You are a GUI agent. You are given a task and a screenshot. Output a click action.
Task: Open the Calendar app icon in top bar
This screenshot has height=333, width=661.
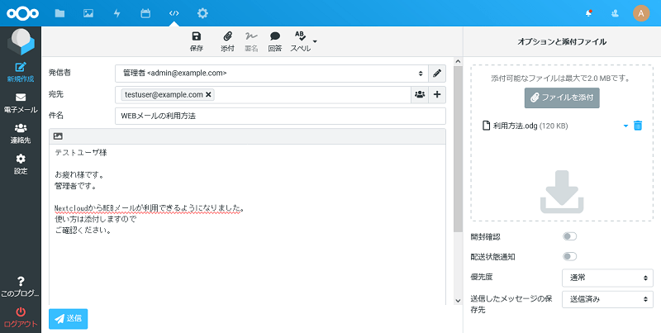coord(145,13)
